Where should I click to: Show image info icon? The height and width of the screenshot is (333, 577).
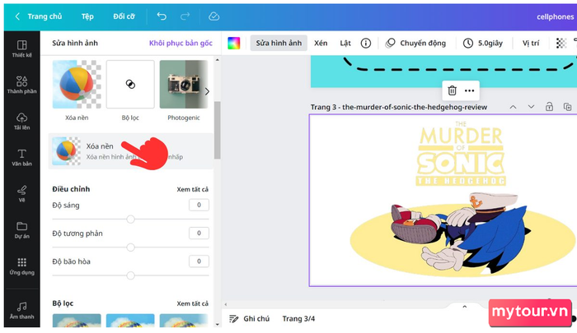pos(366,44)
